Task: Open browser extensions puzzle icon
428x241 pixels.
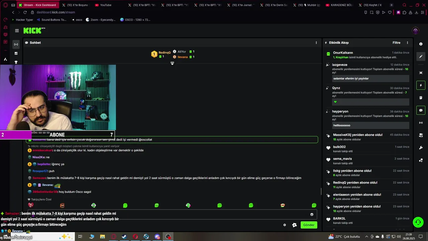Action: pyautogui.click(x=404, y=12)
